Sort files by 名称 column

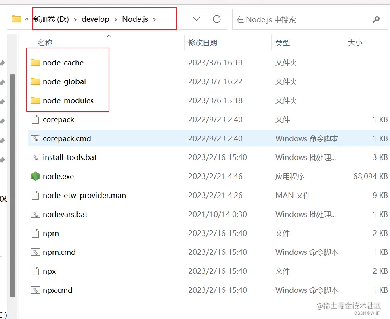[x=45, y=42]
